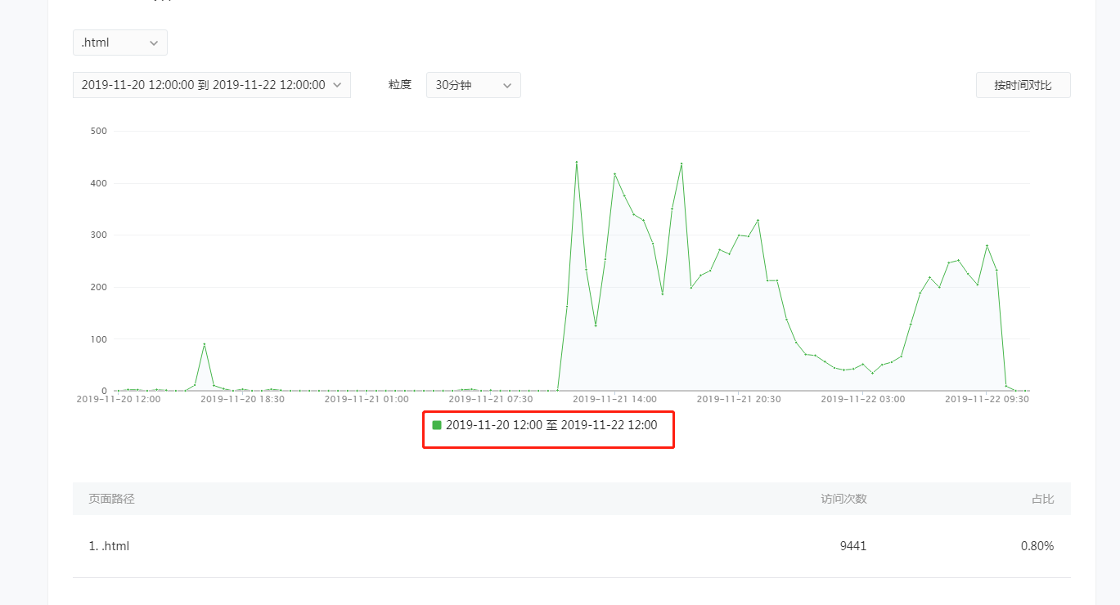Click the x-axis label 2019-11-21 01:00

[367, 399]
